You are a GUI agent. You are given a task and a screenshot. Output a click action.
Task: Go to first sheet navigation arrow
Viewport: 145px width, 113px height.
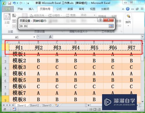[4, 105]
